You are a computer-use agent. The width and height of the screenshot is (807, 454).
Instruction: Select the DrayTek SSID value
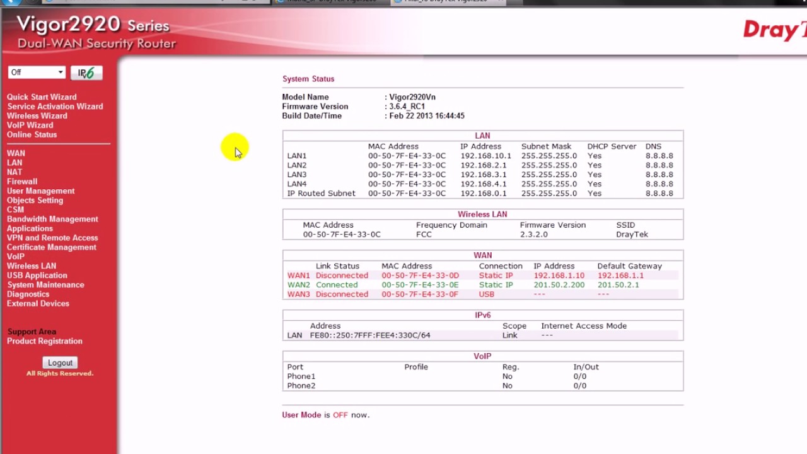coord(632,235)
